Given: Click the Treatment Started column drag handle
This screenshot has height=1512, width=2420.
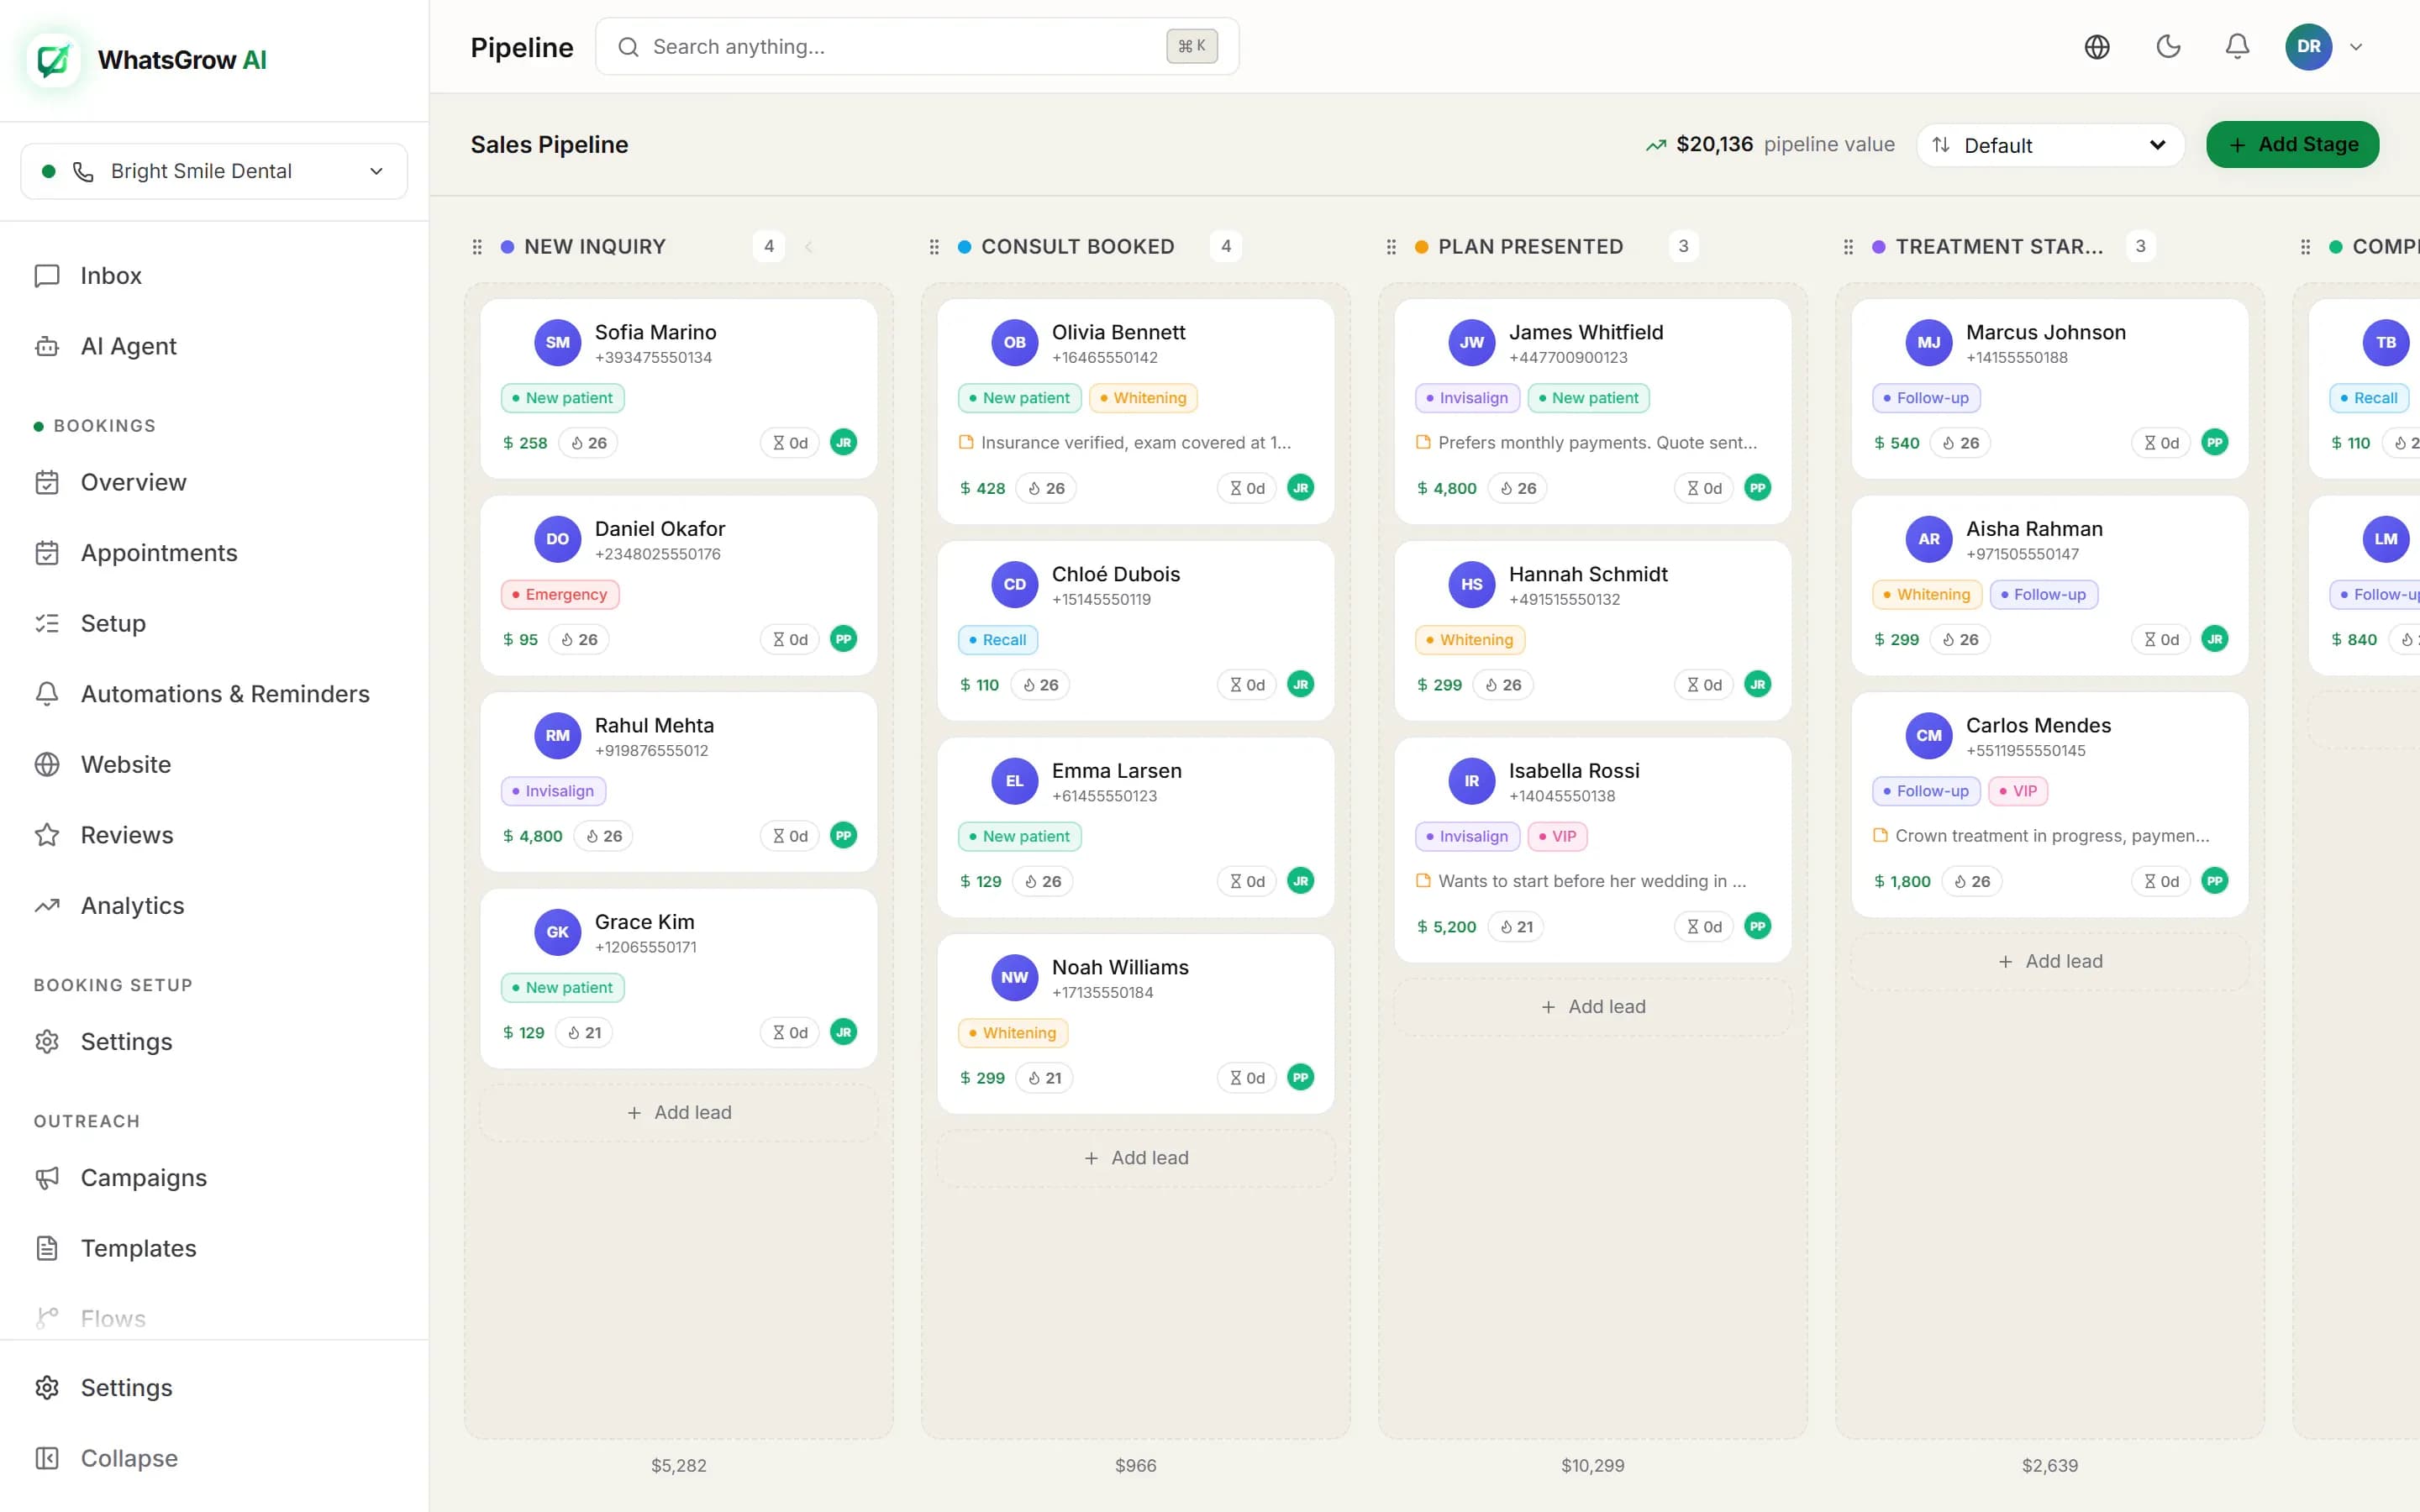Looking at the screenshot, I should [1848, 247].
